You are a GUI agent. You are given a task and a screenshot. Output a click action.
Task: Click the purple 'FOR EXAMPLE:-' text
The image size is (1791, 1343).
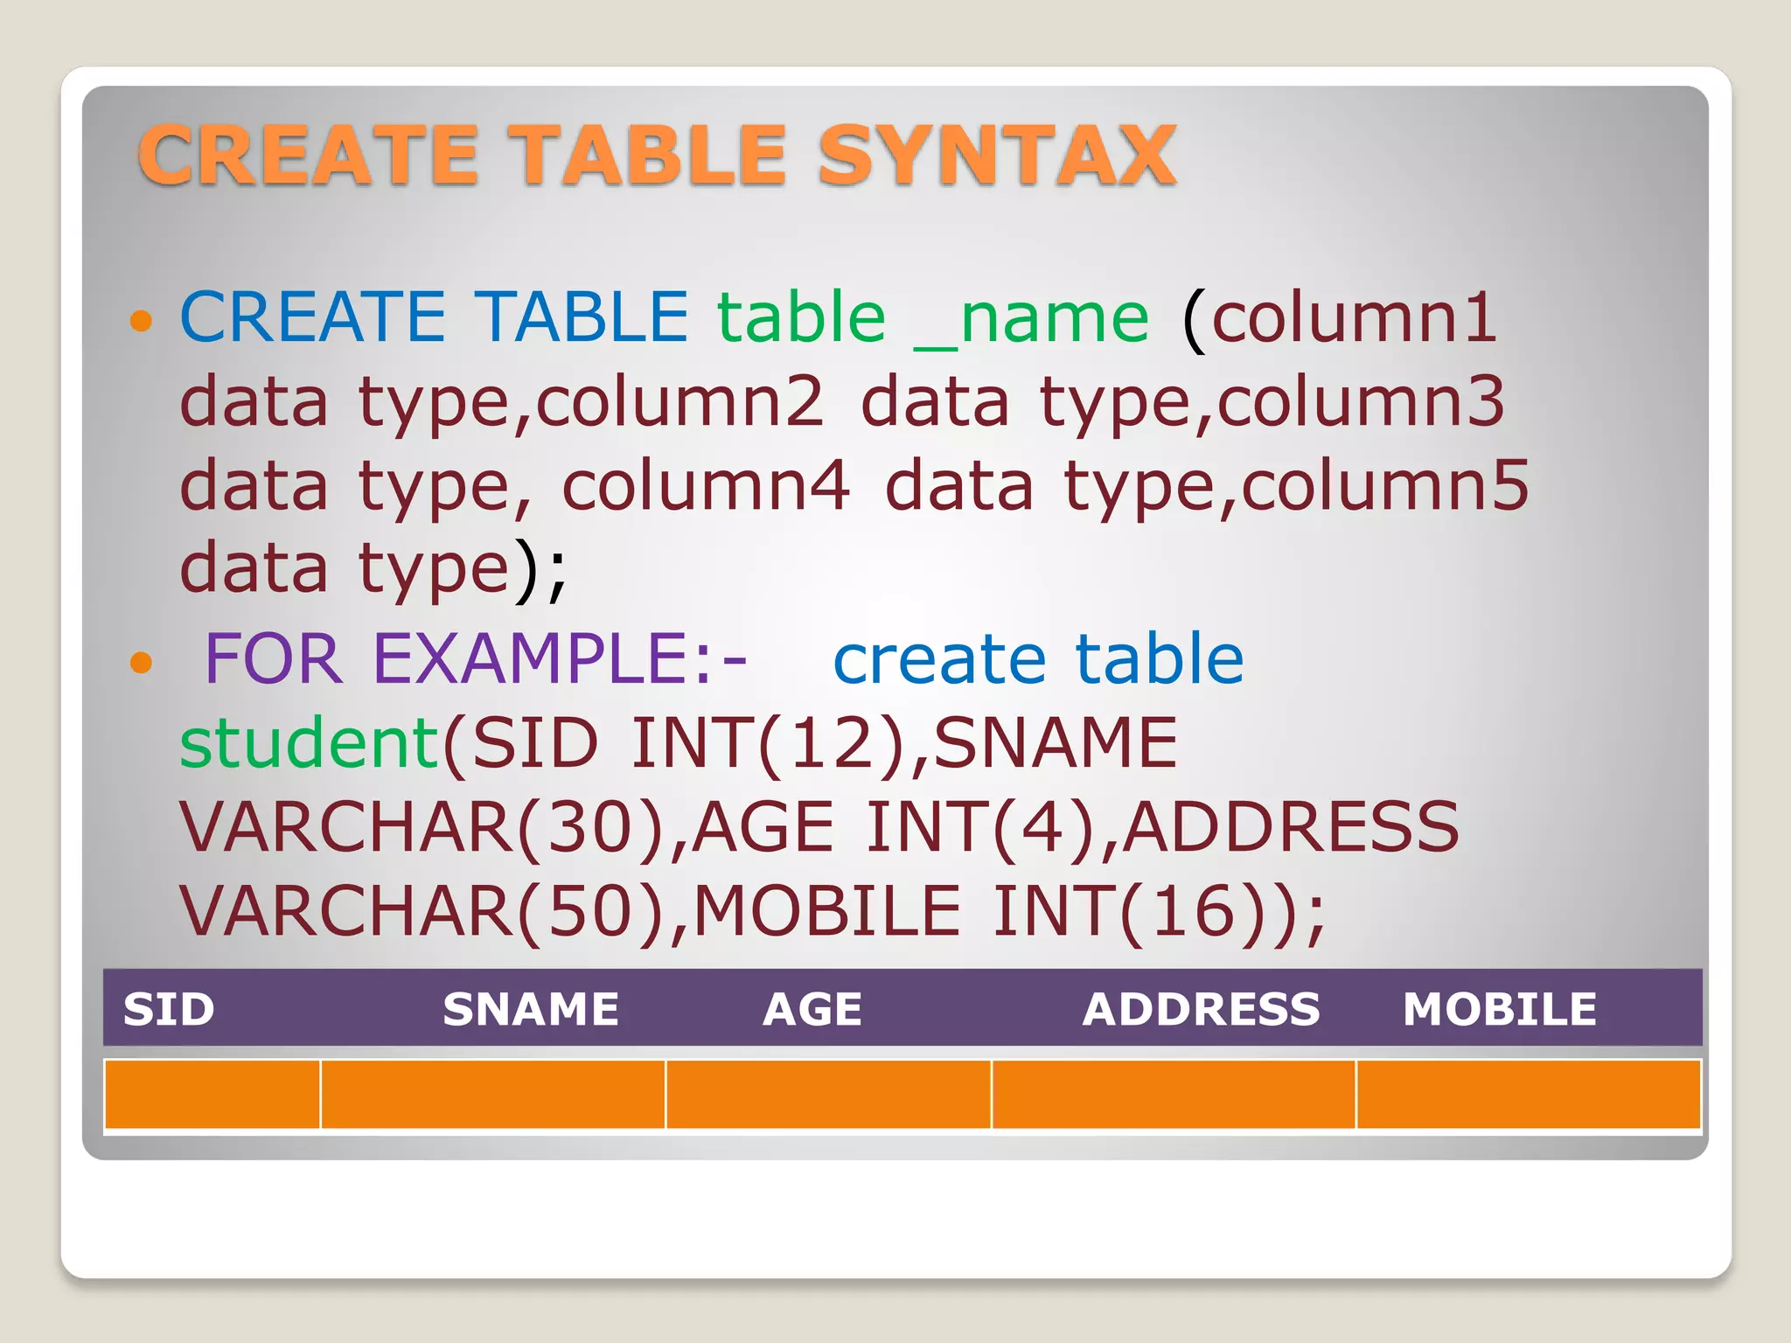[476, 658]
